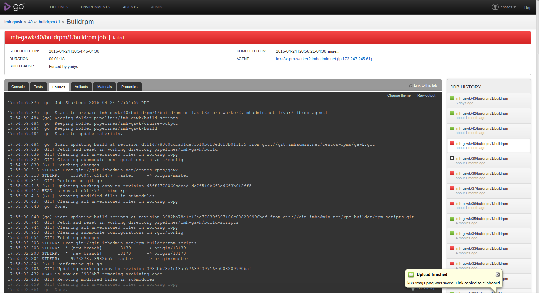Click the page vertical scrollbar

537,26
